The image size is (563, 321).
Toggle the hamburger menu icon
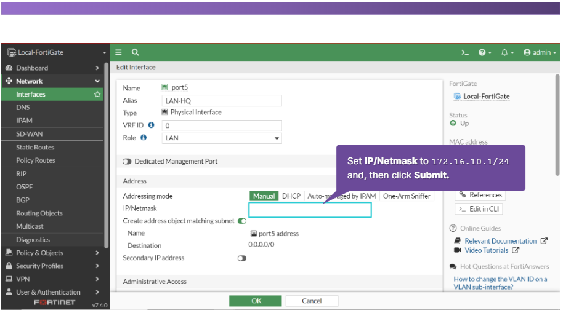(x=118, y=52)
